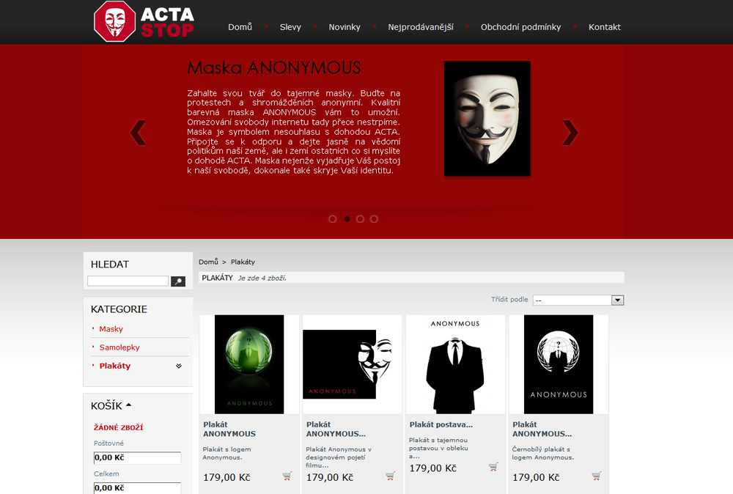The image size is (733, 494).
Task: Add first Plakát ANONYMOUS to cart
Action: tap(287, 476)
